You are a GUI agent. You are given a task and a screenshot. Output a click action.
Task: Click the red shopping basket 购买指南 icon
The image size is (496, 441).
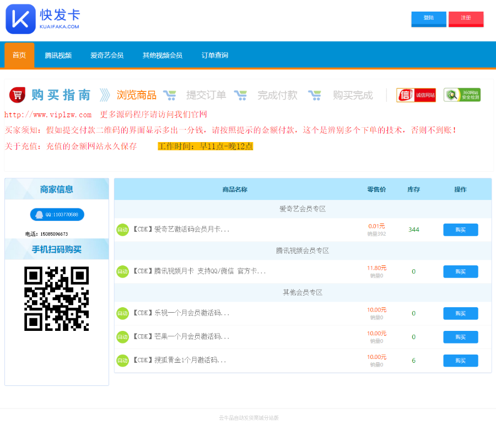18,94
